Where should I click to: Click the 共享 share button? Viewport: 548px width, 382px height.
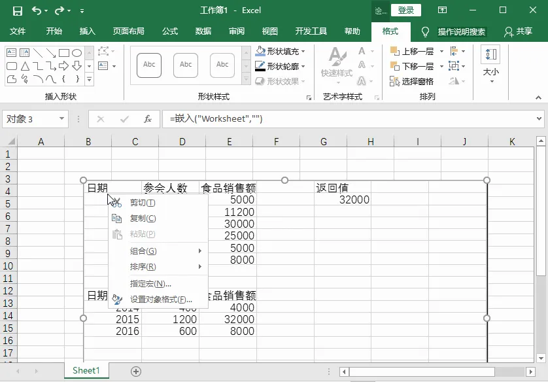tap(518, 31)
